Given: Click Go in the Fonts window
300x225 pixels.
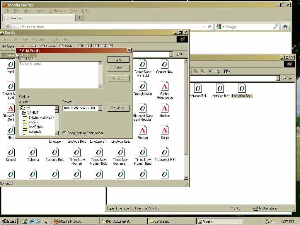Looking at the screenshot, I should pos(181,54).
